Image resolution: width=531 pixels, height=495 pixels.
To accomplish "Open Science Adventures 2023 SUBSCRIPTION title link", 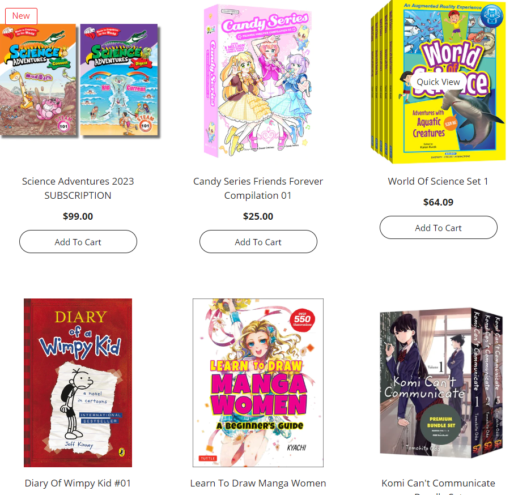I will click(78, 189).
